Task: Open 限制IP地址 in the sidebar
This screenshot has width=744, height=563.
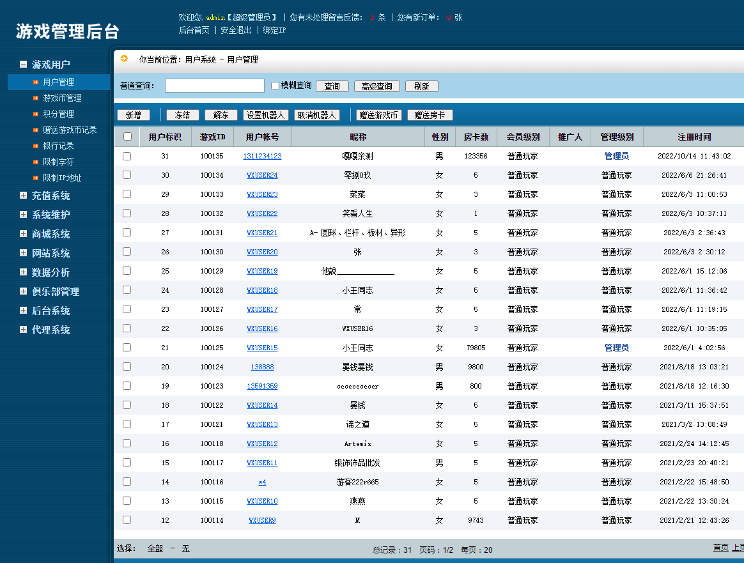Action: click(x=62, y=178)
